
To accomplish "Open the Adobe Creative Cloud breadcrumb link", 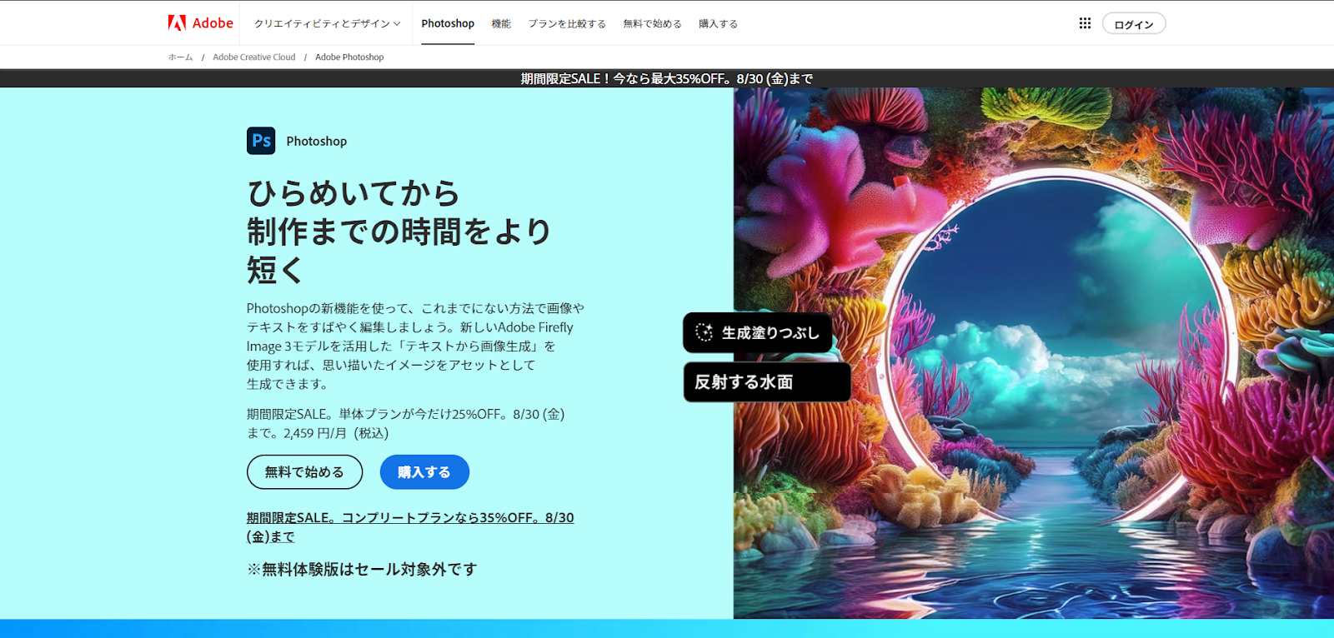I will tap(253, 57).
